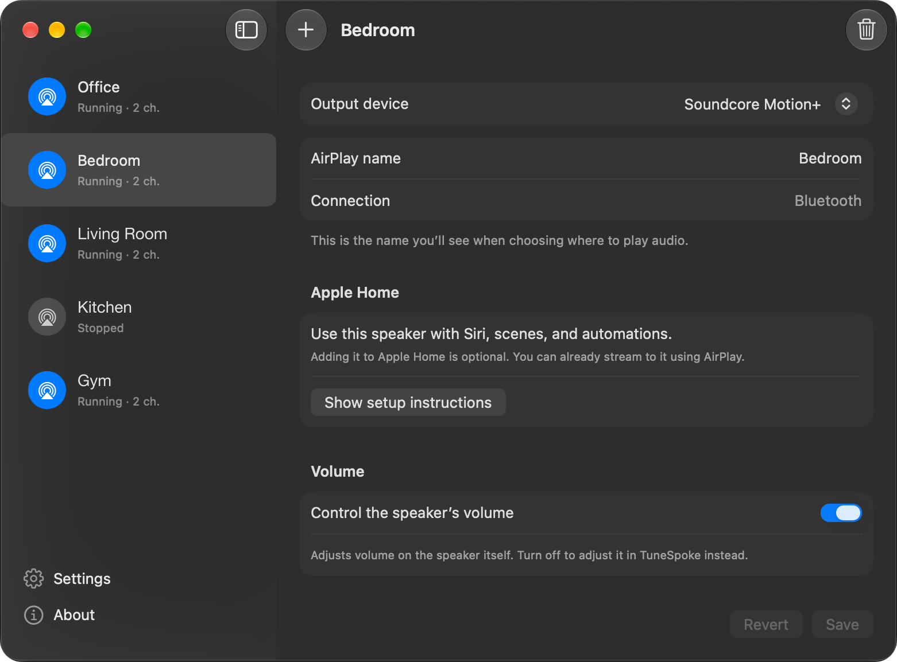Click the Connection label

(350, 201)
